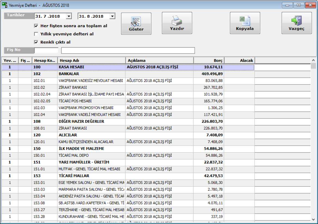Click the Borç column header

[209, 60]
